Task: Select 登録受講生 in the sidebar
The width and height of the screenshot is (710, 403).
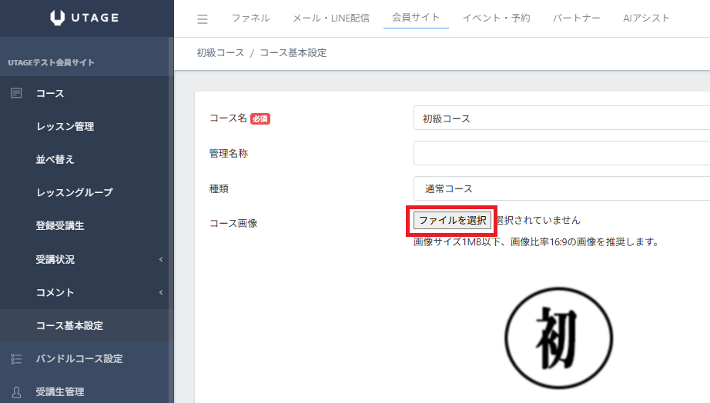Action: point(60,226)
